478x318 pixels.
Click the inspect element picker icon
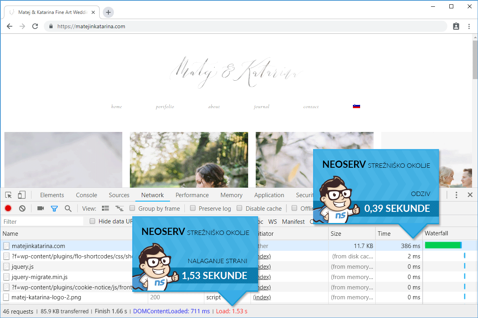[8, 195]
